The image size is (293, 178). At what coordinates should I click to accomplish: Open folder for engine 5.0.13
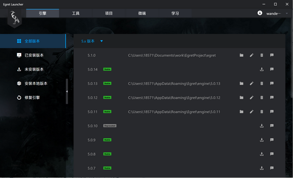(241, 84)
